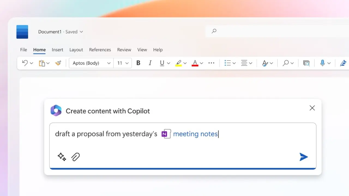Click the meeting notes OneNote link
The width and height of the screenshot is (349, 196).
pyautogui.click(x=195, y=134)
